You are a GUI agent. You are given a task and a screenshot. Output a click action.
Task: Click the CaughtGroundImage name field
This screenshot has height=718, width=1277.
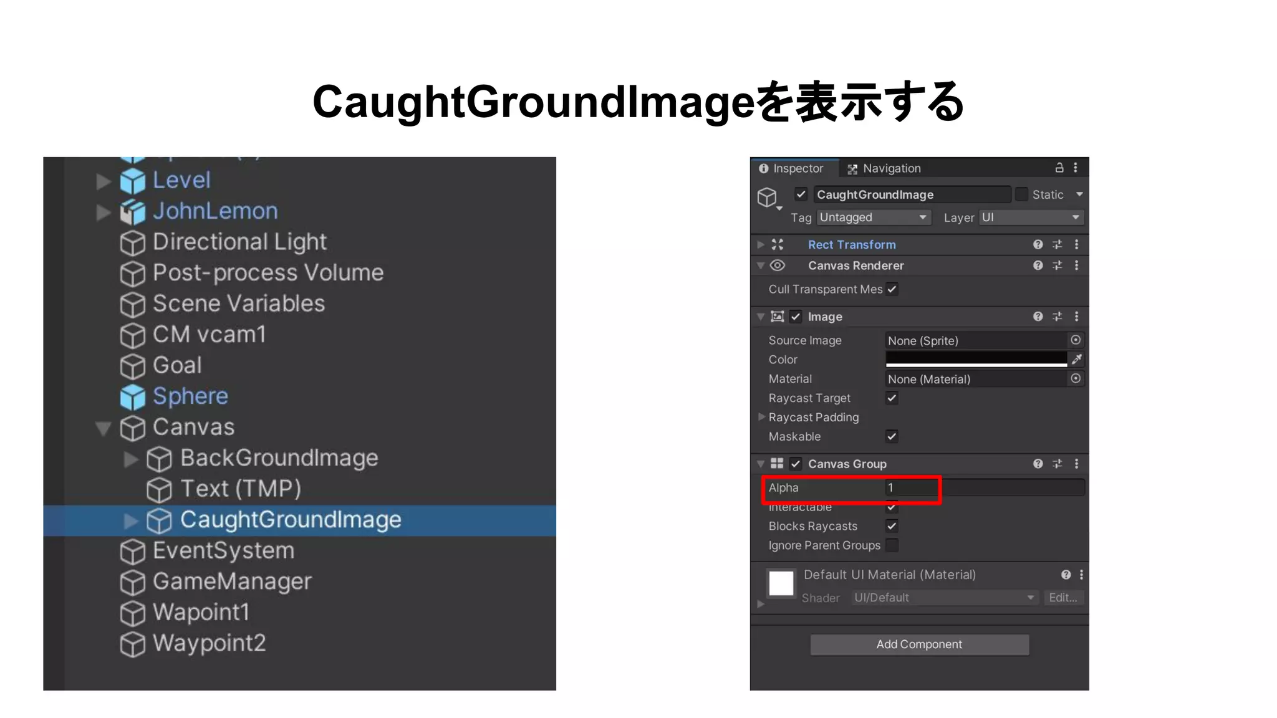pyautogui.click(x=912, y=194)
